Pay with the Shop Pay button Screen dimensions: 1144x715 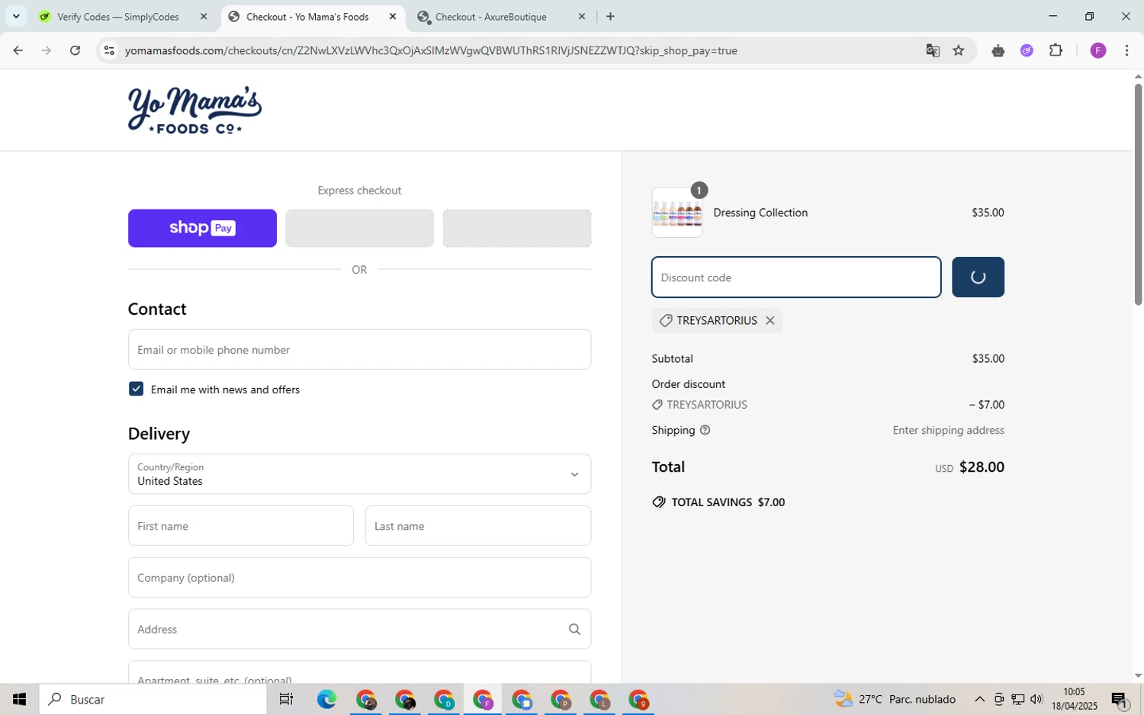pyautogui.click(x=202, y=228)
